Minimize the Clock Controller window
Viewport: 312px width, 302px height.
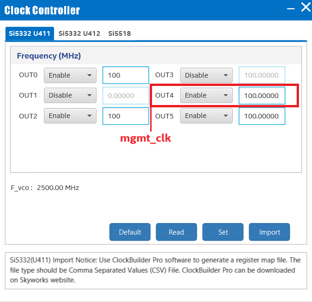pos(291,8)
